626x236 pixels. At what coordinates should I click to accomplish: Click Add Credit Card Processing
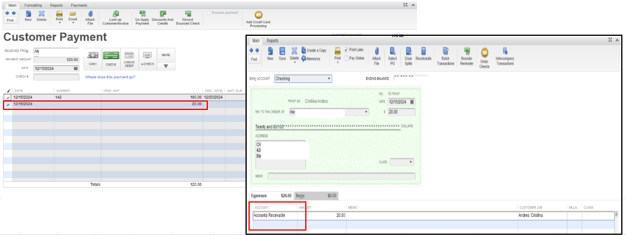point(259,19)
